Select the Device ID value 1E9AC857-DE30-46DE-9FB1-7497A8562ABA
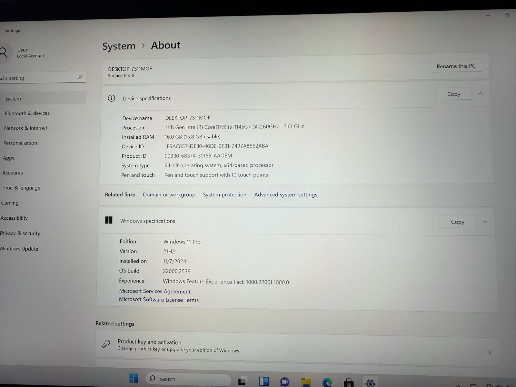 click(x=216, y=146)
